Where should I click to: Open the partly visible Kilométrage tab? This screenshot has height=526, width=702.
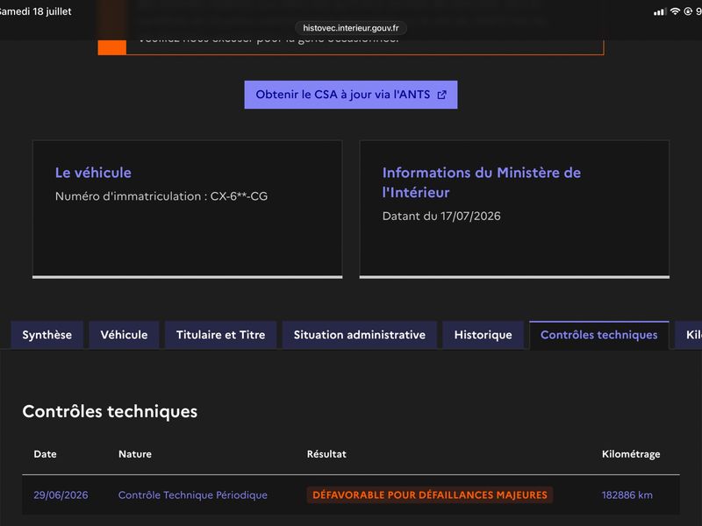[x=690, y=335]
